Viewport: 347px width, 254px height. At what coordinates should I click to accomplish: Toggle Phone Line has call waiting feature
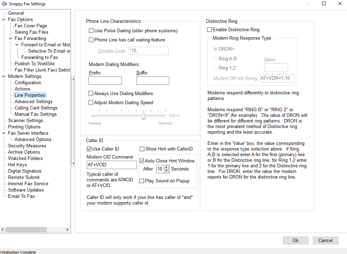(91, 40)
